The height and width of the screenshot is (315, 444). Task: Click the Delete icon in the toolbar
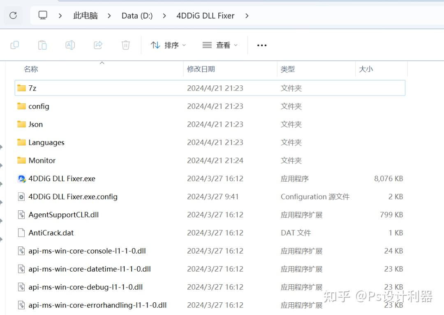(125, 45)
